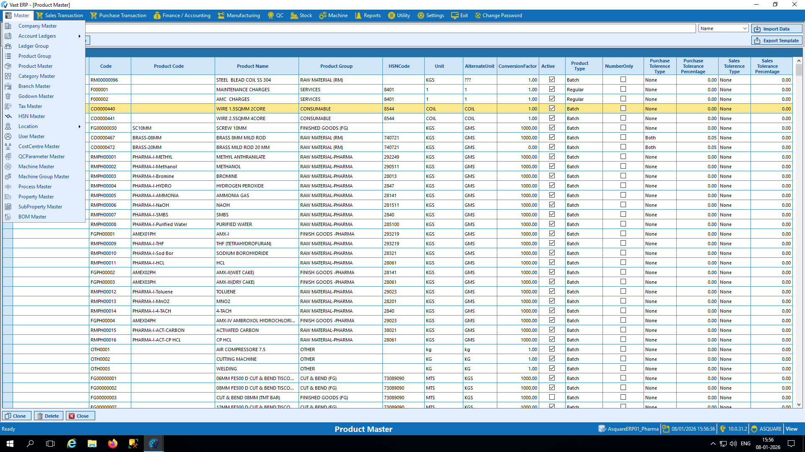The width and height of the screenshot is (805, 452).
Task: Click the vertical scrollbar down arrow
Action: [799, 405]
